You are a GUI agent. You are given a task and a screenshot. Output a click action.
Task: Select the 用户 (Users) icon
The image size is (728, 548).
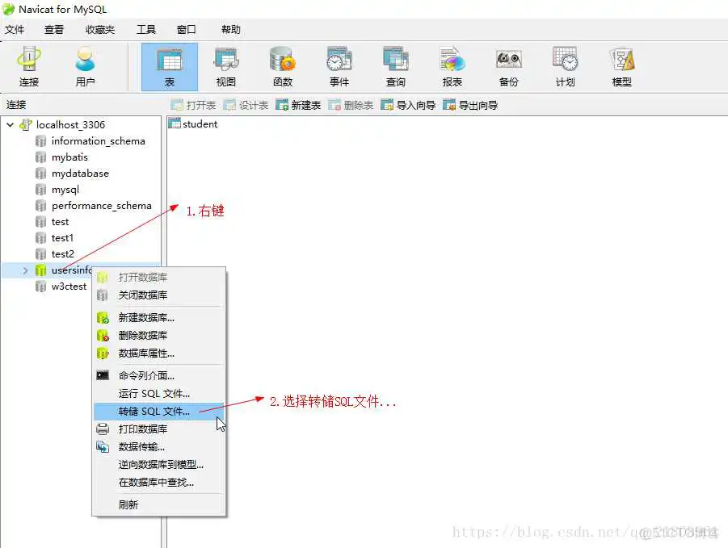(x=86, y=65)
